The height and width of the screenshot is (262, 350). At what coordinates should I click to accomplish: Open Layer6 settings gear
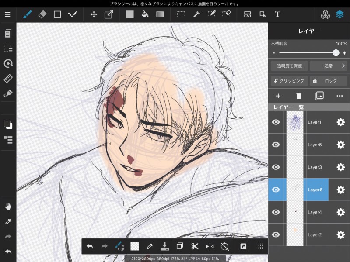tap(341, 190)
